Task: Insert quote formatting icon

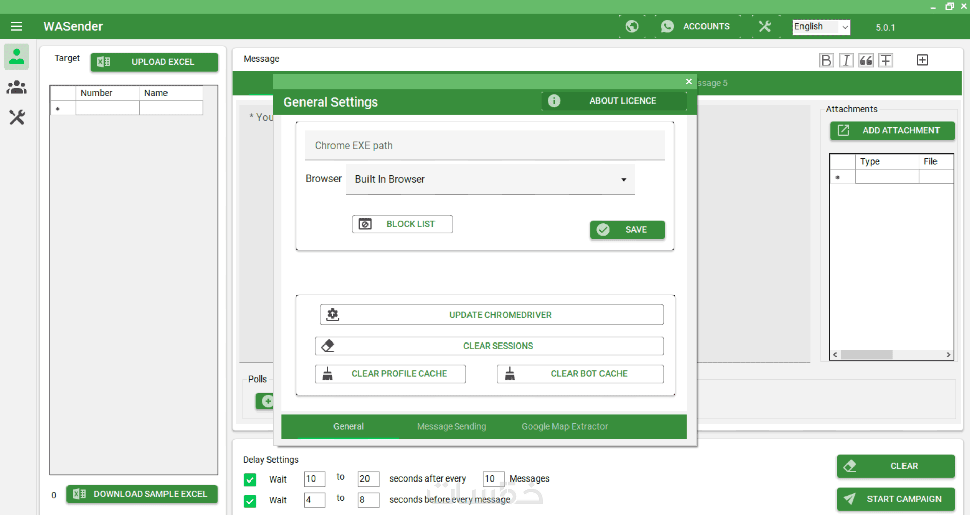Action: 866,60
